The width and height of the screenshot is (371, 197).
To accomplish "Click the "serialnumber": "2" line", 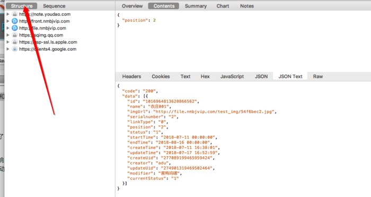I will coord(153,117).
